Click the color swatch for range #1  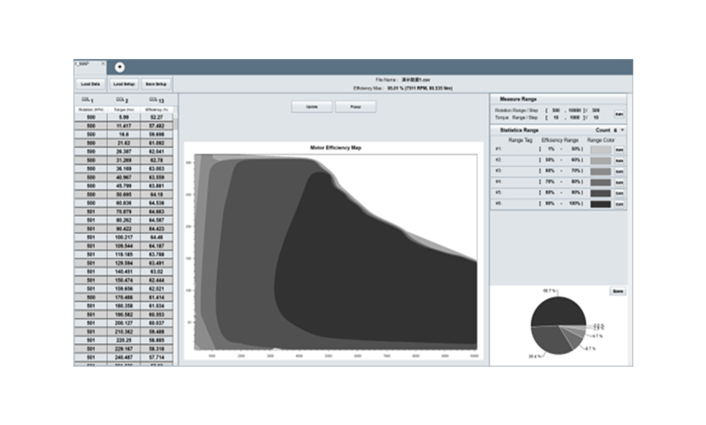(600, 150)
